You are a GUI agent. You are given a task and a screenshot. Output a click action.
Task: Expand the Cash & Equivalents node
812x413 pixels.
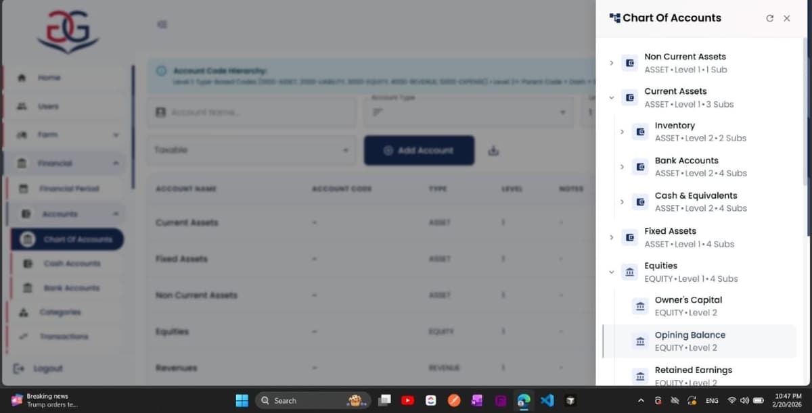point(622,201)
